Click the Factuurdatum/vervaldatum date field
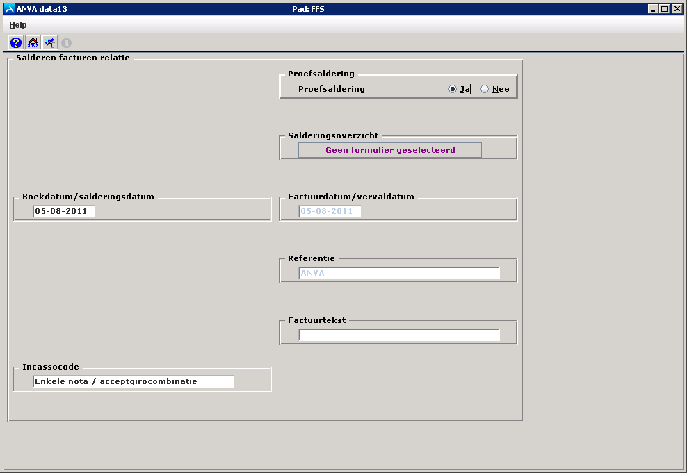Image resolution: width=687 pixels, height=473 pixels. click(x=330, y=211)
